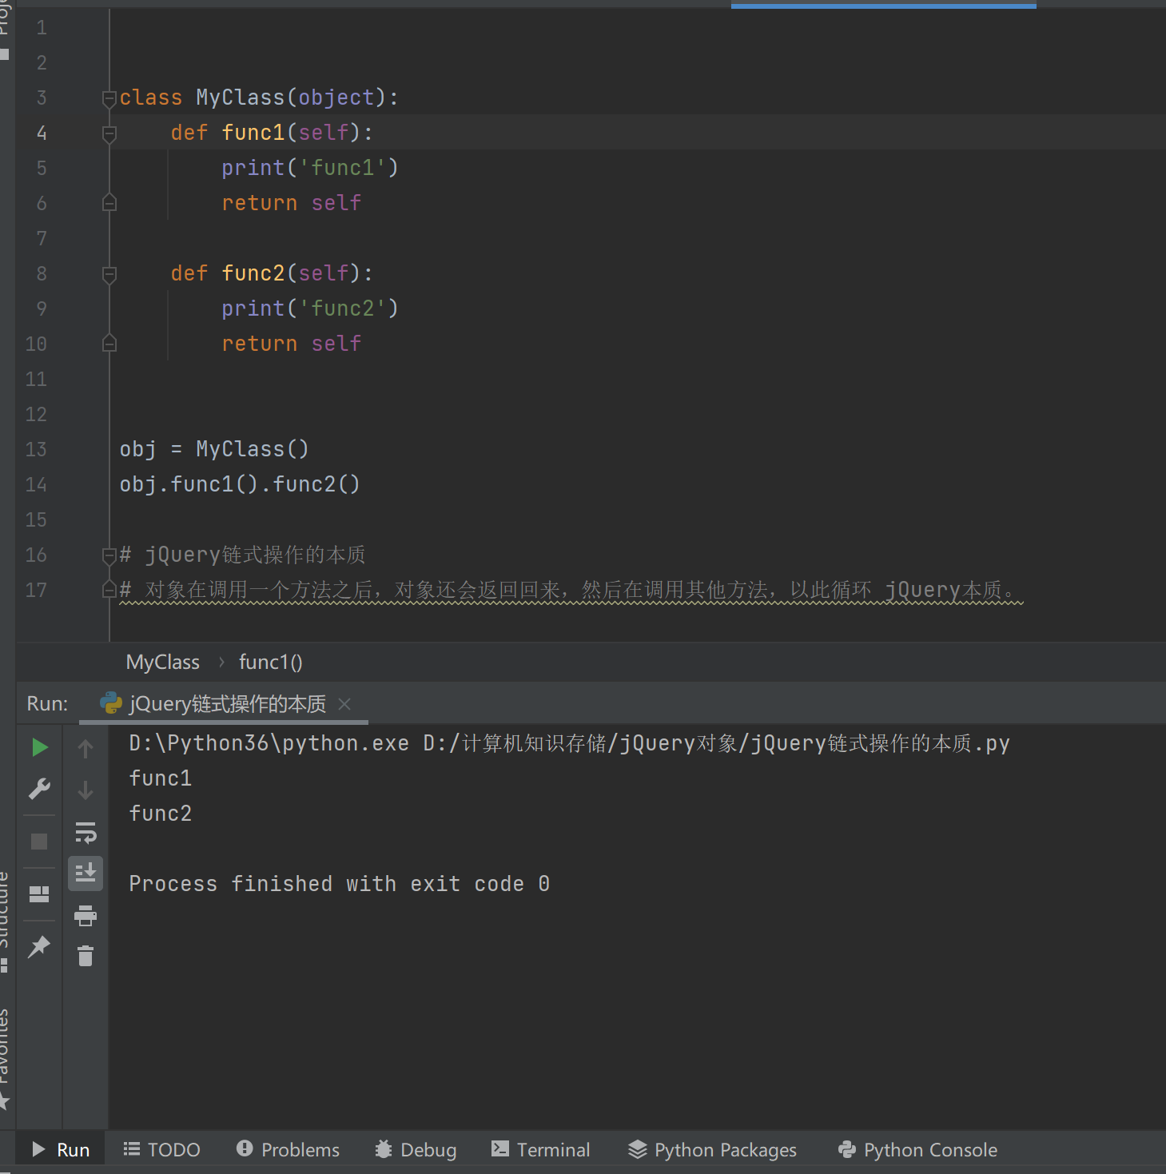Place cursor on obj.func1().func2() line
1166x1174 pixels.
(x=240, y=484)
